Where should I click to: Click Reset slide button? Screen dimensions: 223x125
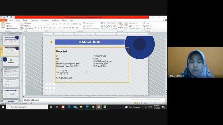coord(28,26)
